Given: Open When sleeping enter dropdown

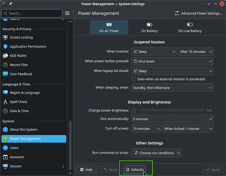Looking at the screenshot, I should pos(172,88).
